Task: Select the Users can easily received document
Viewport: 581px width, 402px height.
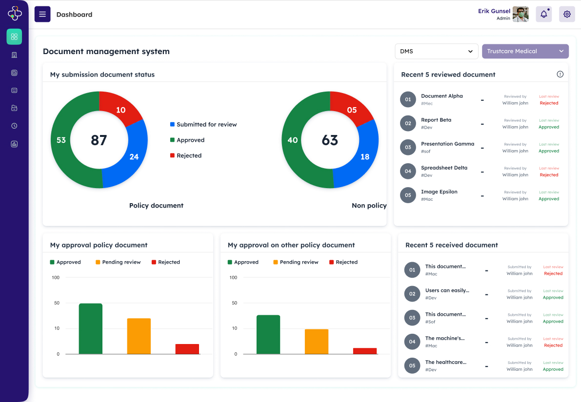Action: [x=447, y=290]
